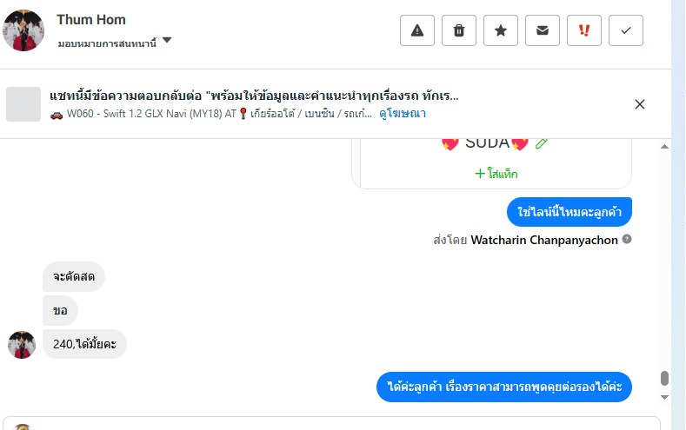Close the ad reply banner
The height and width of the screenshot is (430, 686).
pos(640,104)
